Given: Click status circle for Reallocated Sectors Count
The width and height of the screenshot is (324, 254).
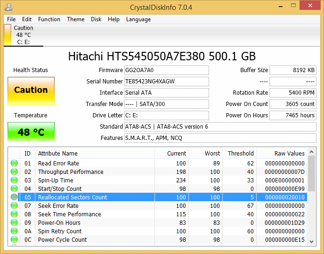Looking at the screenshot, I should point(14,197).
